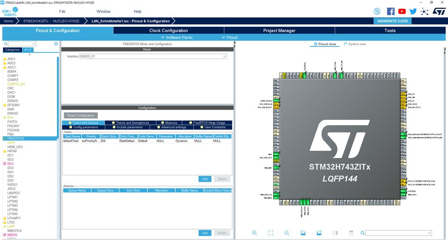This screenshot has width=448, height=242.
Task: Switch to Project Manager tab
Action: point(279,30)
